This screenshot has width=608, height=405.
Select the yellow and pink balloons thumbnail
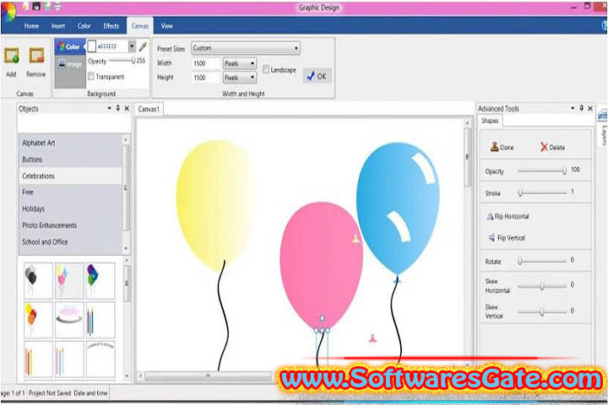point(69,281)
